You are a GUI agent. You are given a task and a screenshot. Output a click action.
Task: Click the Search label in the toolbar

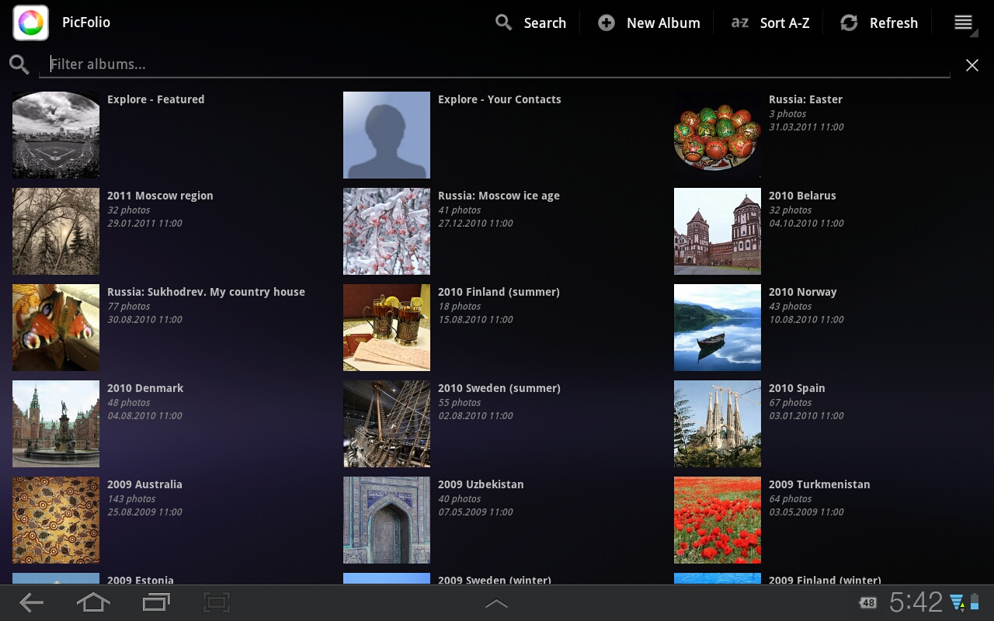tap(545, 23)
